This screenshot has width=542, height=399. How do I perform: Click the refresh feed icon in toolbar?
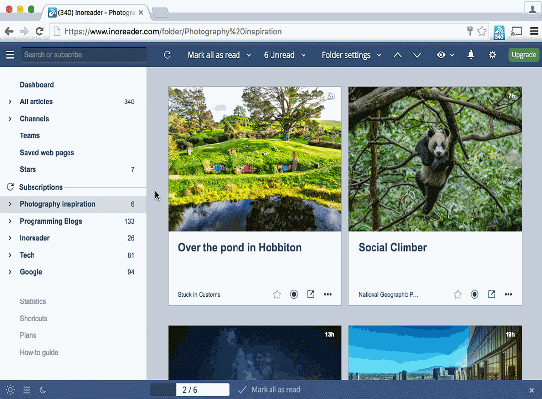[168, 55]
